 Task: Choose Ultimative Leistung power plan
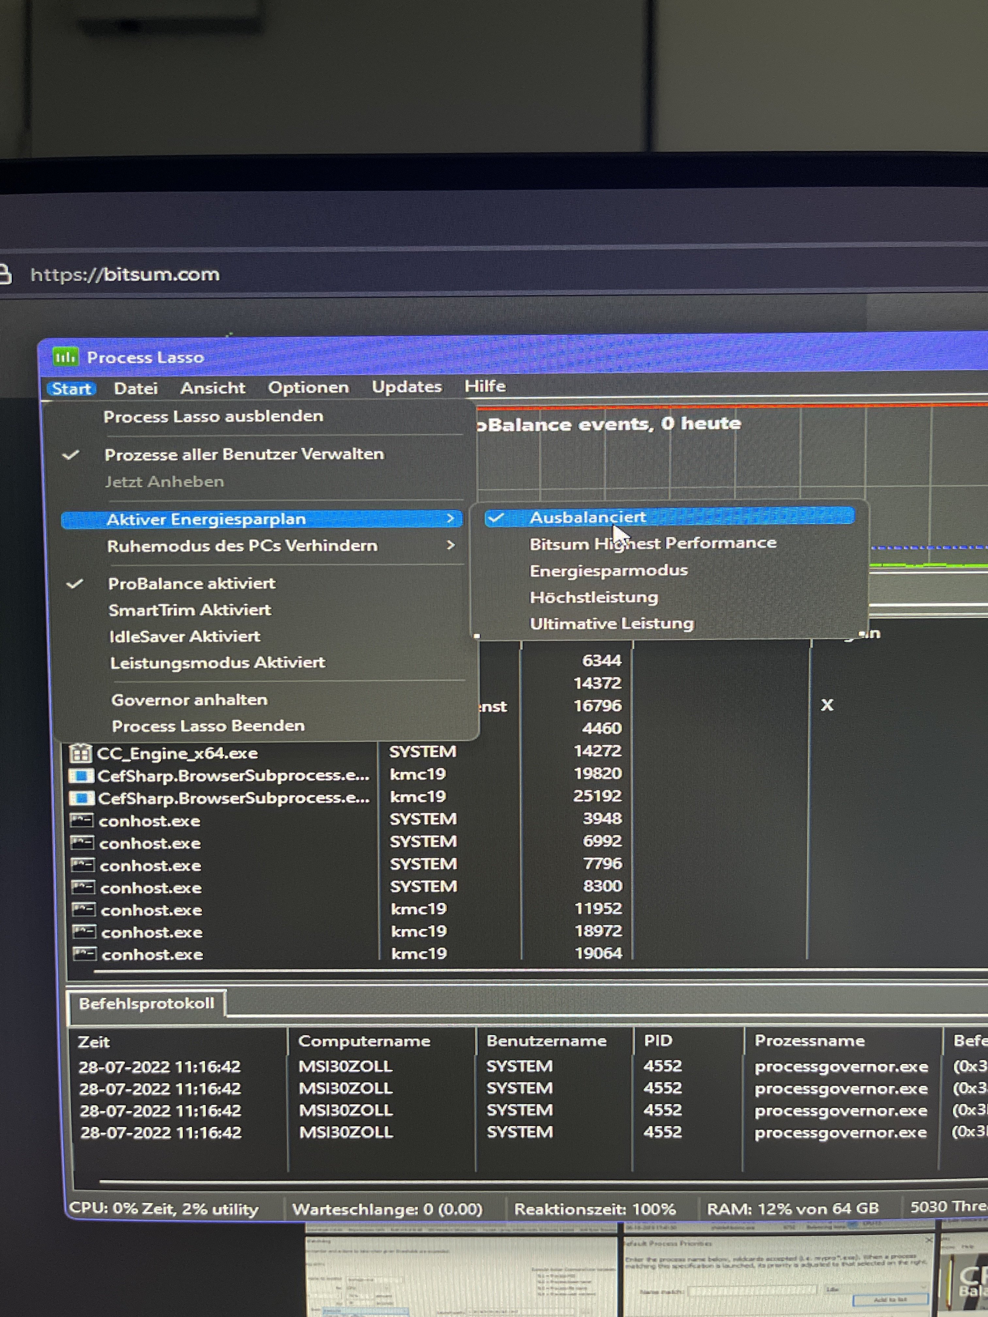[x=612, y=623]
